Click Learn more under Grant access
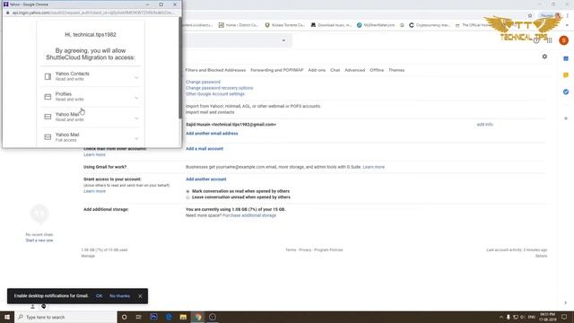The height and width of the screenshot is (323, 574). pos(94,191)
